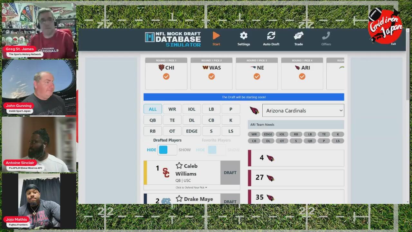Filter players by TE position

172,120
